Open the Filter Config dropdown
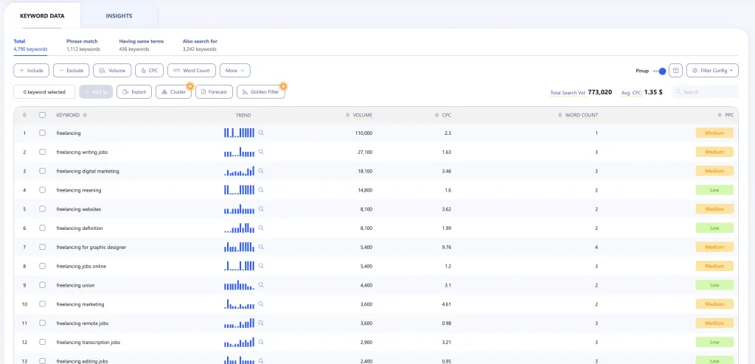The width and height of the screenshot is (755, 364). (711, 71)
